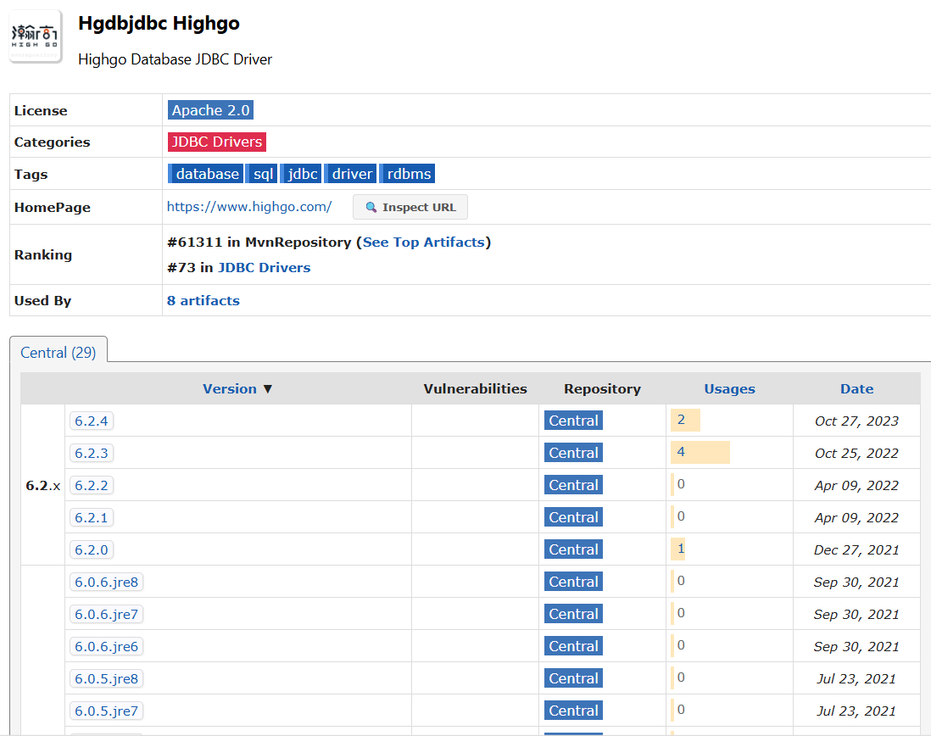Click the date Dec 27, 2021
931x736 pixels.
pos(856,549)
